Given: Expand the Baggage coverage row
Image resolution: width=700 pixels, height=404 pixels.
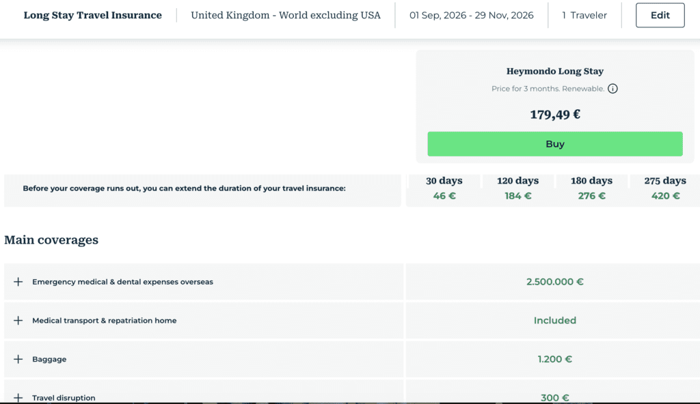Looking at the screenshot, I should click(x=18, y=360).
